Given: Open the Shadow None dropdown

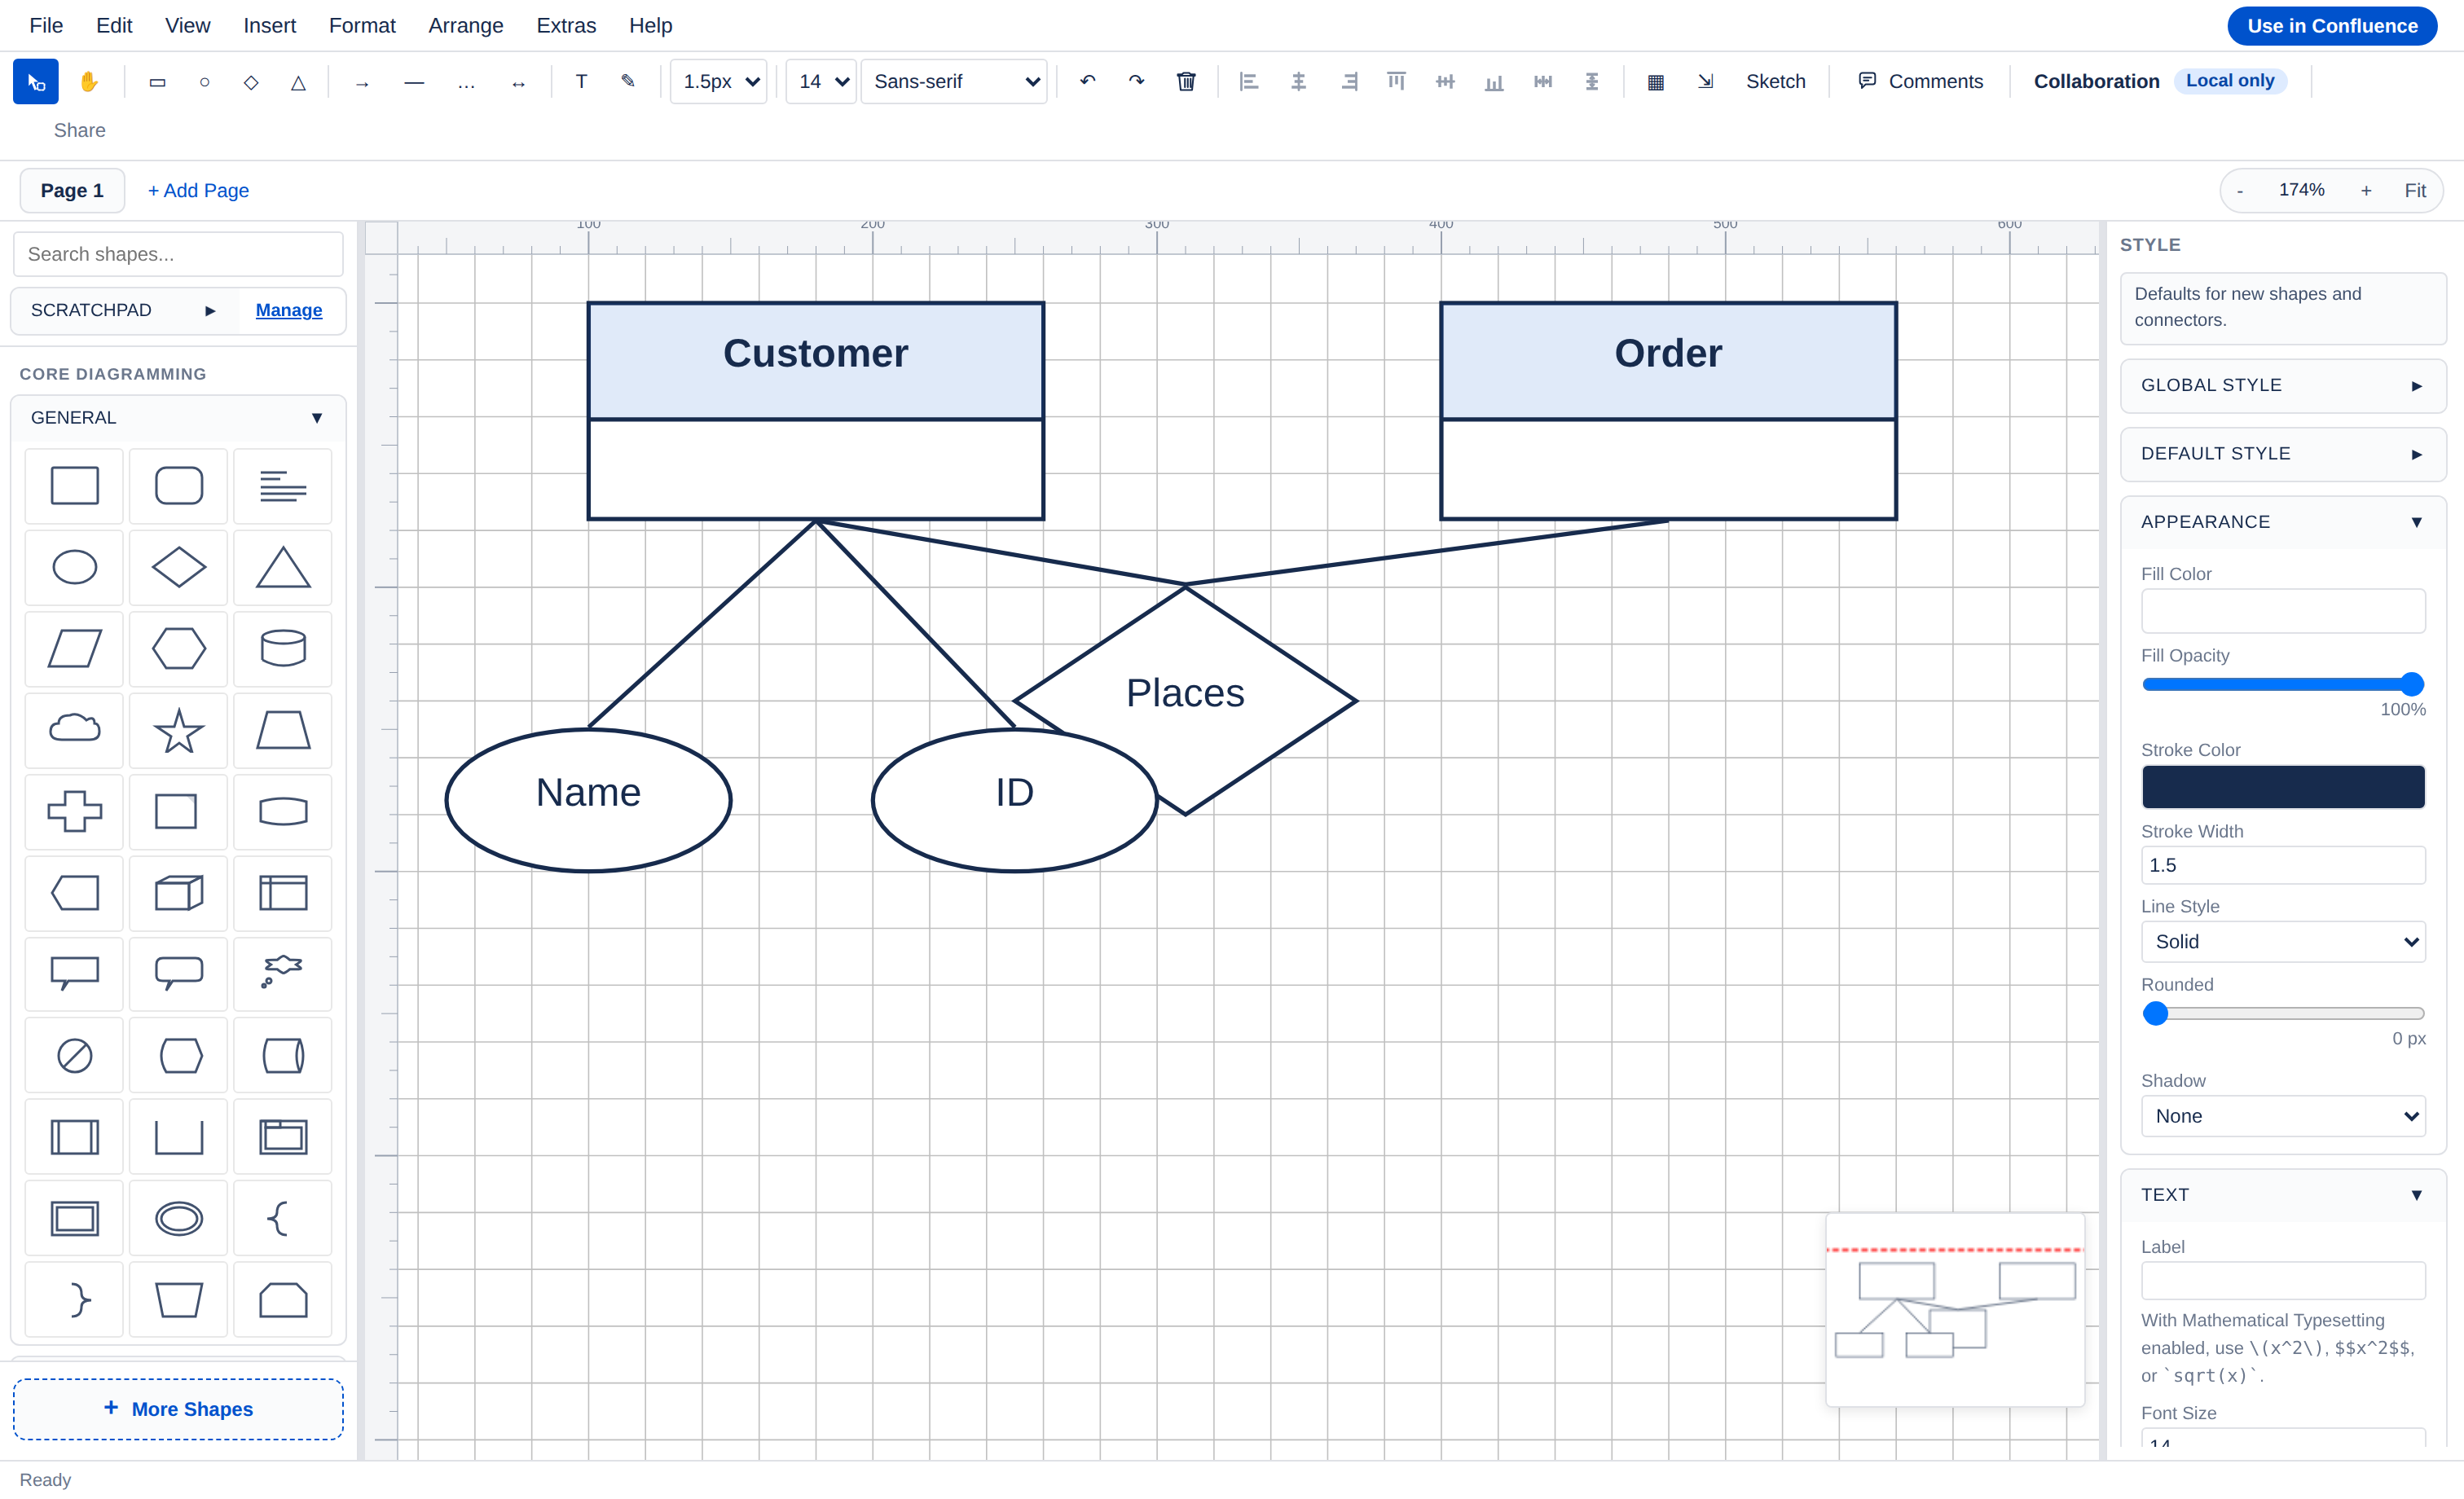Looking at the screenshot, I should pyautogui.click(x=2282, y=1116).
